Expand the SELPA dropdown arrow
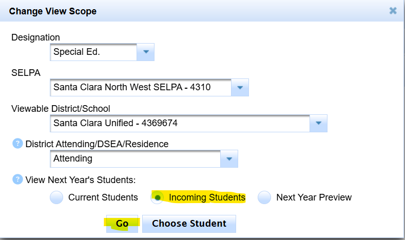Image resolution: width=405 pixels, height=240 pixels. [x=240, y=88]
